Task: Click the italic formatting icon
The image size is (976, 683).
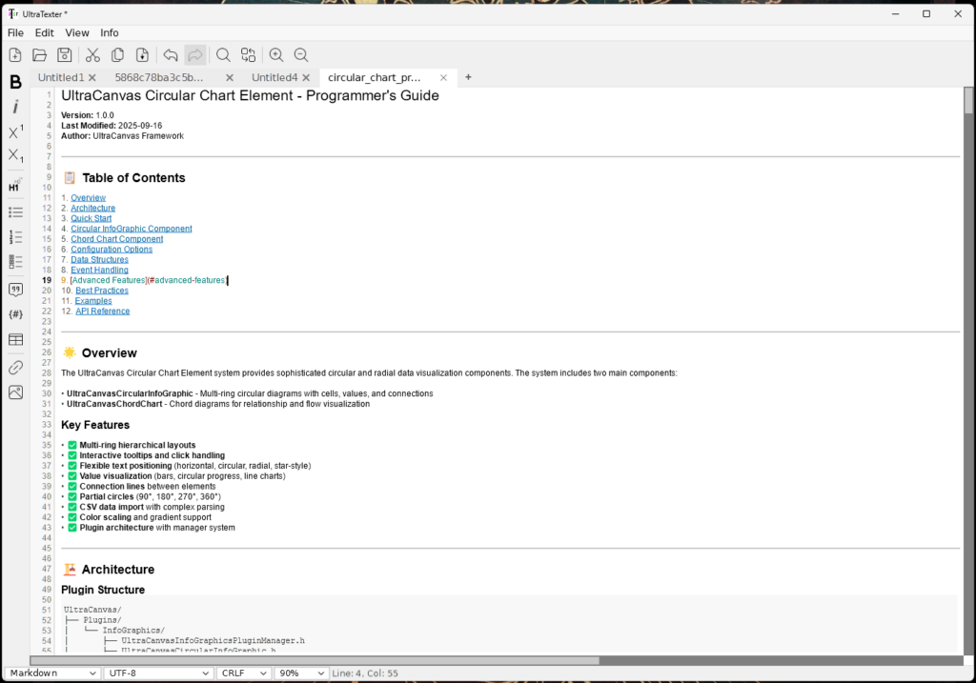Action: coord(15,108)
